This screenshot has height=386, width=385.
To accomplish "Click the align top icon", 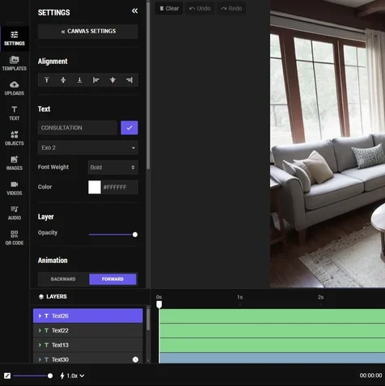I will 47,80.
